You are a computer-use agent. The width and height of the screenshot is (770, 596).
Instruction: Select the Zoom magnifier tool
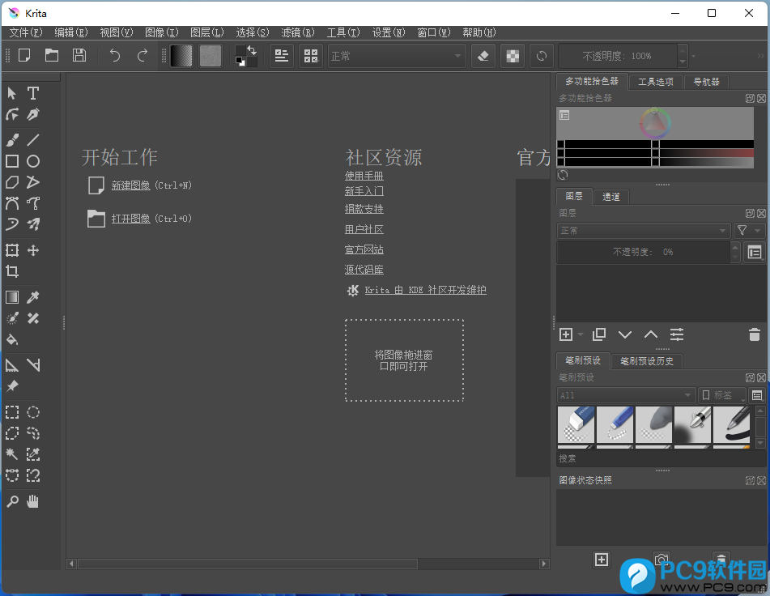click(x=12, y=501)
